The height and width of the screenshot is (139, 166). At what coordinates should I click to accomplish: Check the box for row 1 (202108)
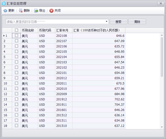tap(16, 36)
